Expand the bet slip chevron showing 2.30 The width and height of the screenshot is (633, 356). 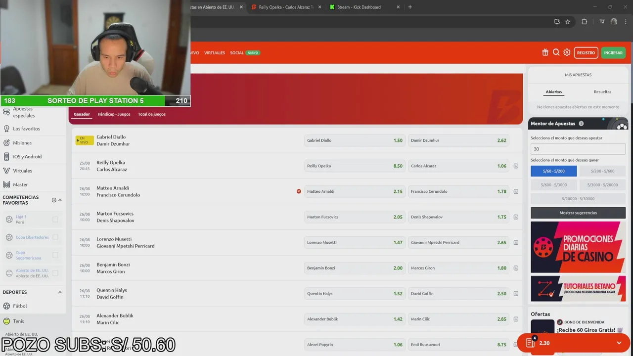tap(619, 343)
